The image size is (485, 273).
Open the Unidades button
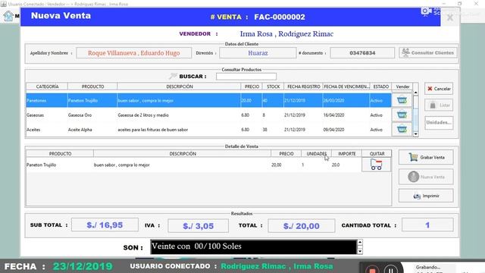click(x=439, y=123)
